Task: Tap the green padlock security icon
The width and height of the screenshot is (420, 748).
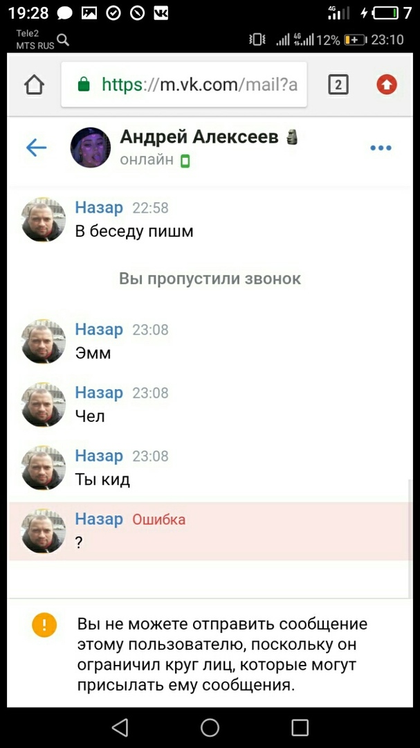Action: [84, 85]
